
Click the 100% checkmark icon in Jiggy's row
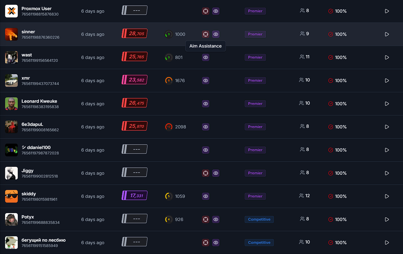[x=331, y=173]
